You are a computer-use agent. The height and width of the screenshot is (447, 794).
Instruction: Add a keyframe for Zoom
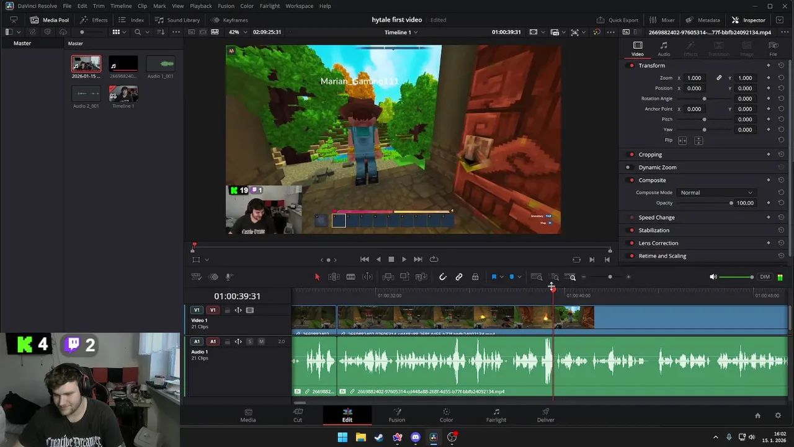[x=769, y=78]
